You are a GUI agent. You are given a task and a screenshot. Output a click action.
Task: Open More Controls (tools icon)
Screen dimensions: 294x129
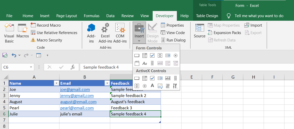coord(175,86)
